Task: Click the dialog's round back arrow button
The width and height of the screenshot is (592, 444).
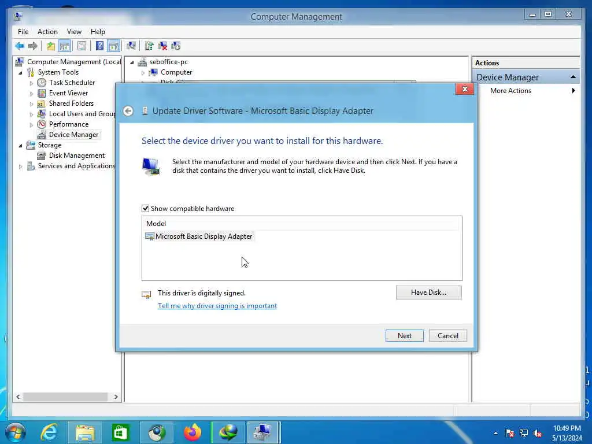Action: 128,111
